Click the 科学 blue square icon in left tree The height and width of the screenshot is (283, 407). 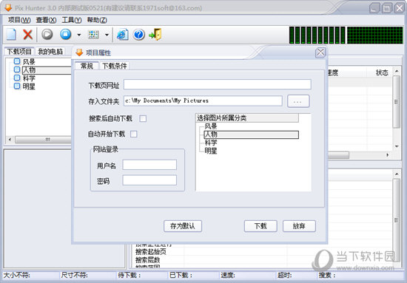click(x=17, y=78)
